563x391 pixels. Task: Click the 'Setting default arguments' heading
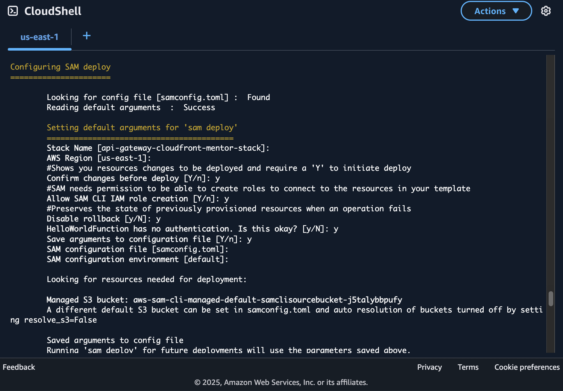[142, 127]
